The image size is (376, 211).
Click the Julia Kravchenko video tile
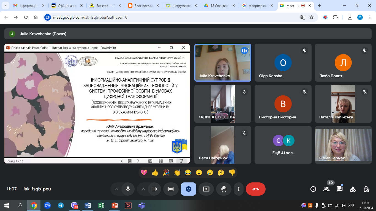(223, 63)
